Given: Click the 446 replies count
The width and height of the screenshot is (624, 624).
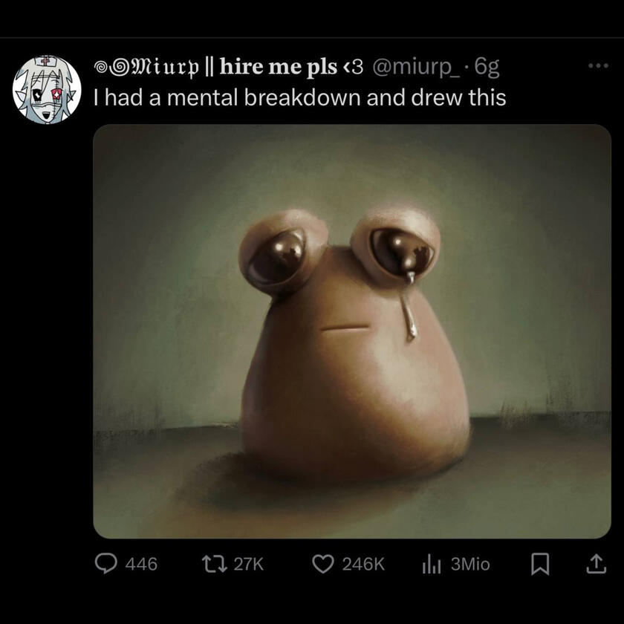Looking at the screenshot, I should click(141, 565).
